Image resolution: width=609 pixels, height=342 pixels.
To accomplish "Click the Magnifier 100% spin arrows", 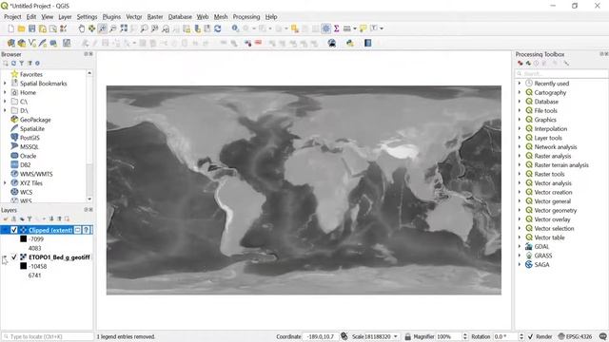I will click(465, 336).
